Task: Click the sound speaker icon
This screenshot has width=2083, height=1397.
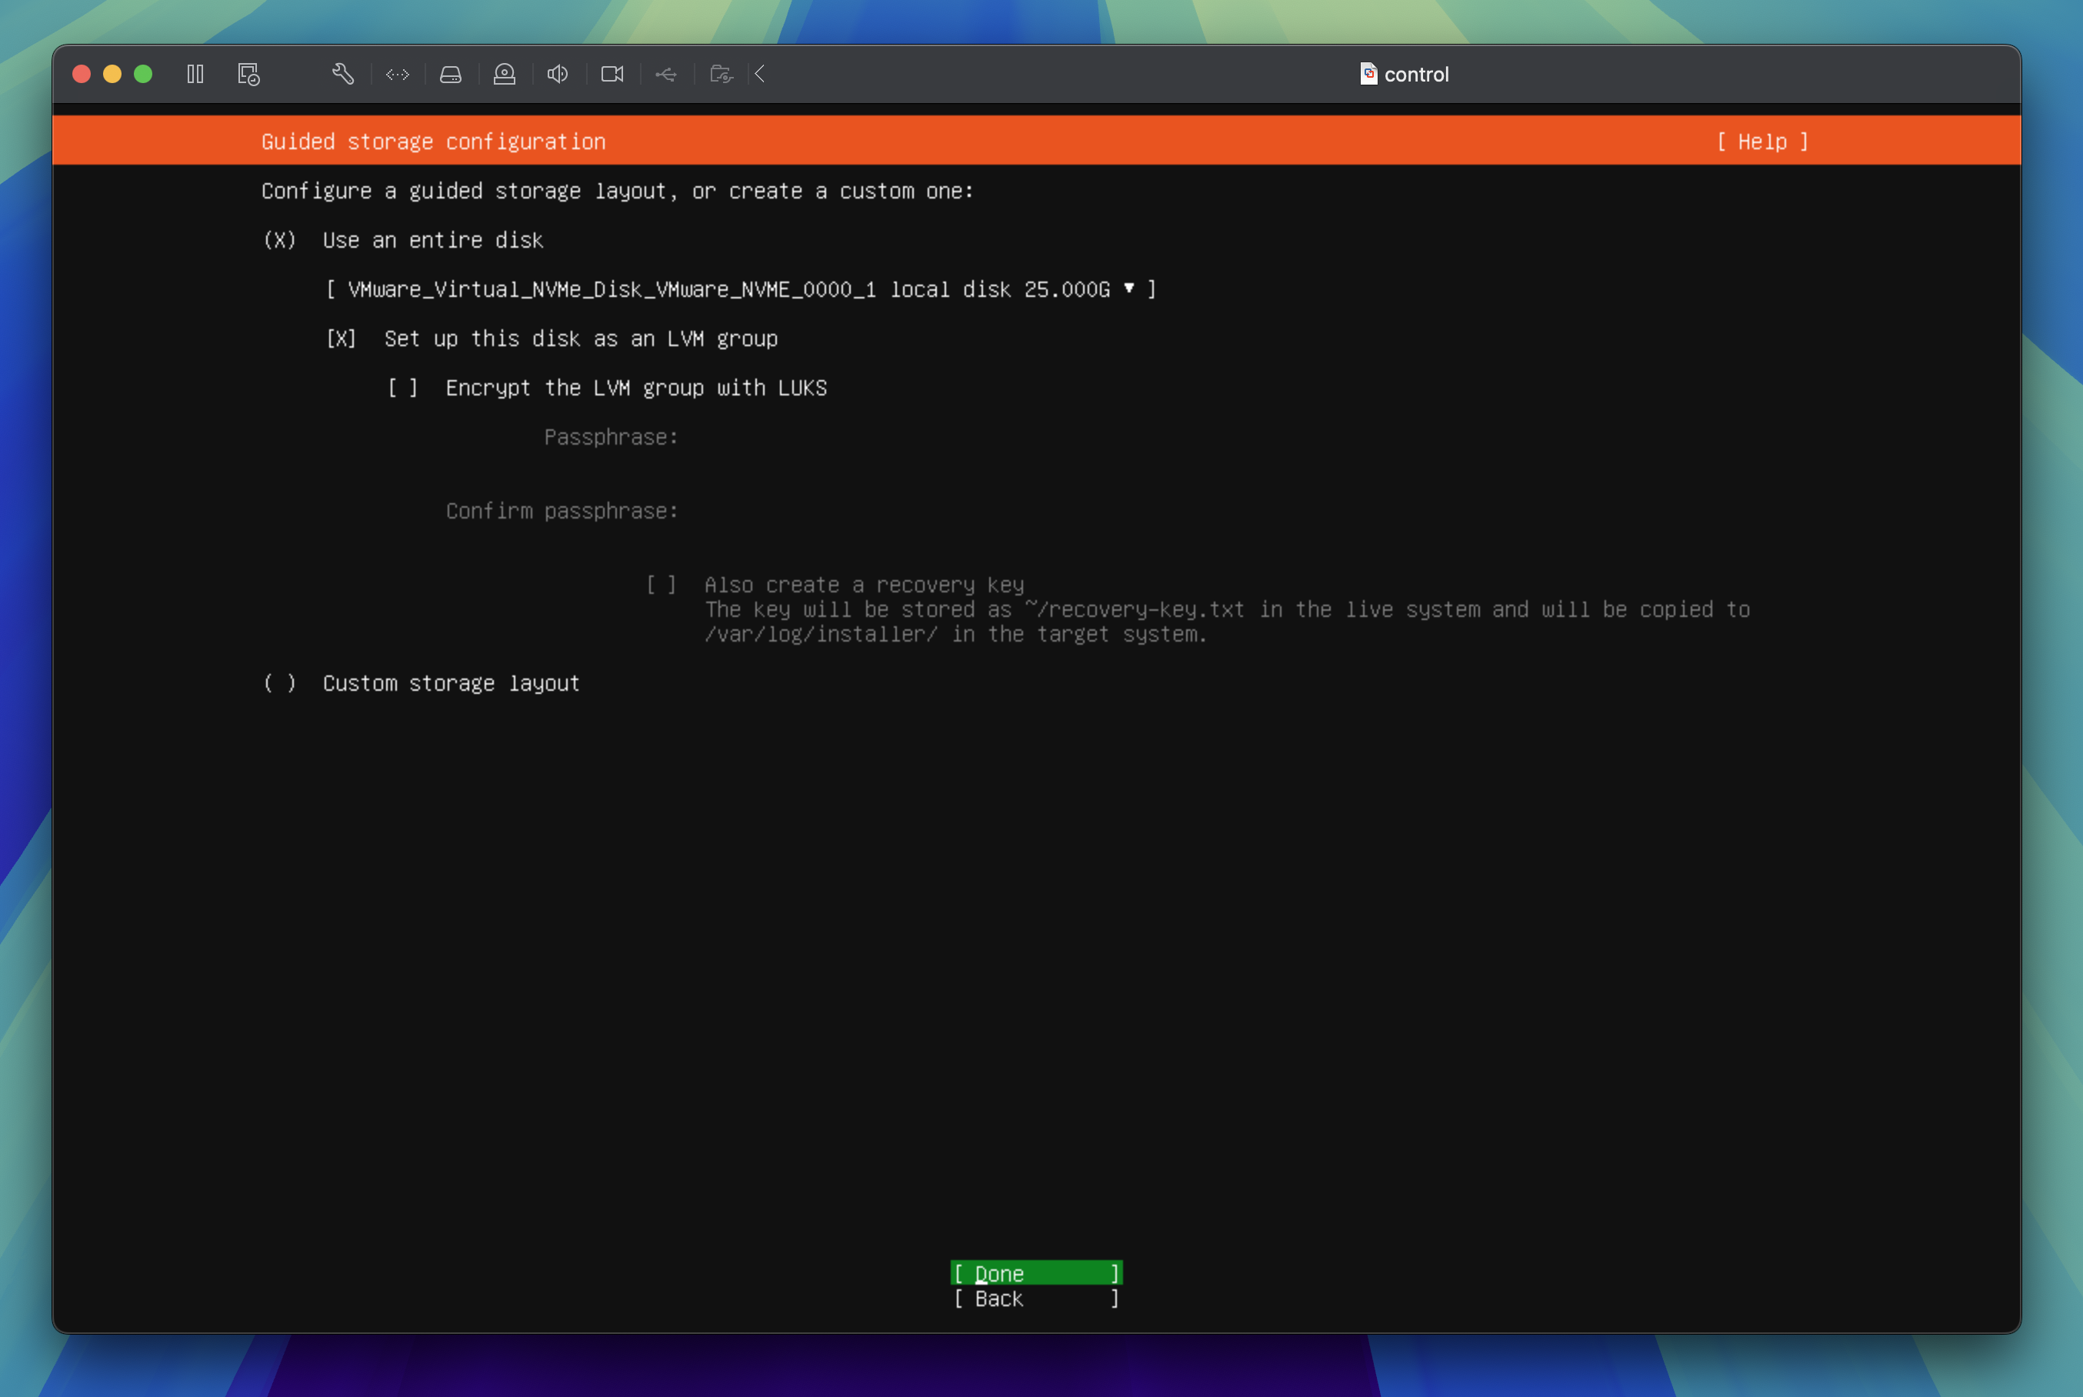Action: point(558,74)
